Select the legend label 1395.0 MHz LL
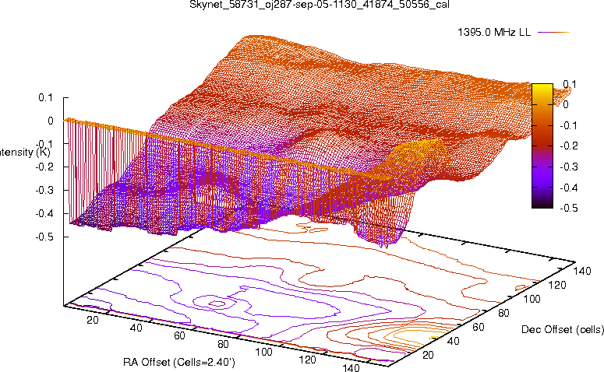Viewport: 604px width, 372px height. point(494,33)
